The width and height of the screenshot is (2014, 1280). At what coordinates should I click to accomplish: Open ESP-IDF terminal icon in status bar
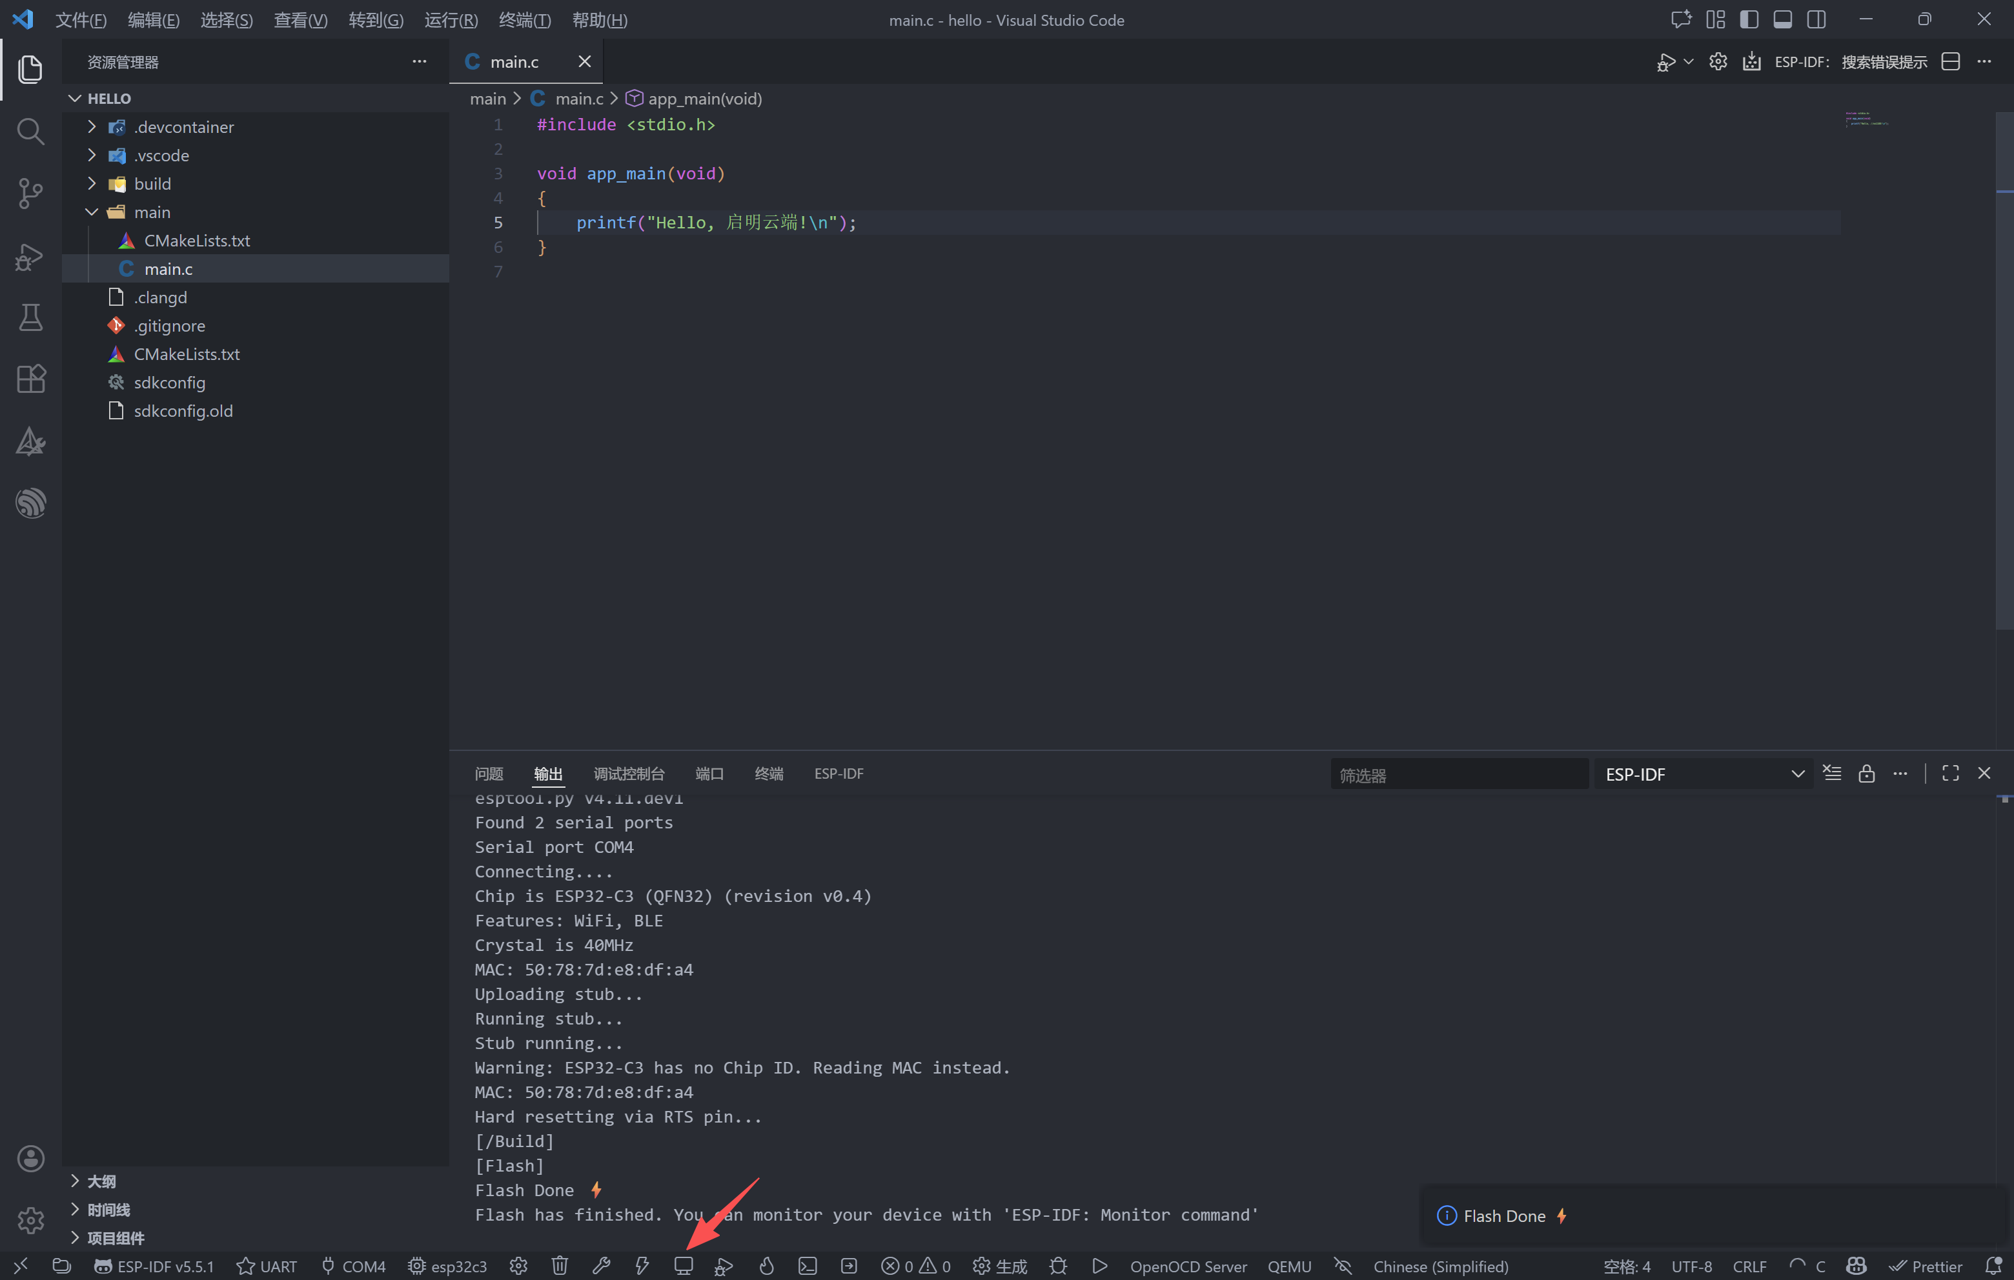[x=807, y=1266]
